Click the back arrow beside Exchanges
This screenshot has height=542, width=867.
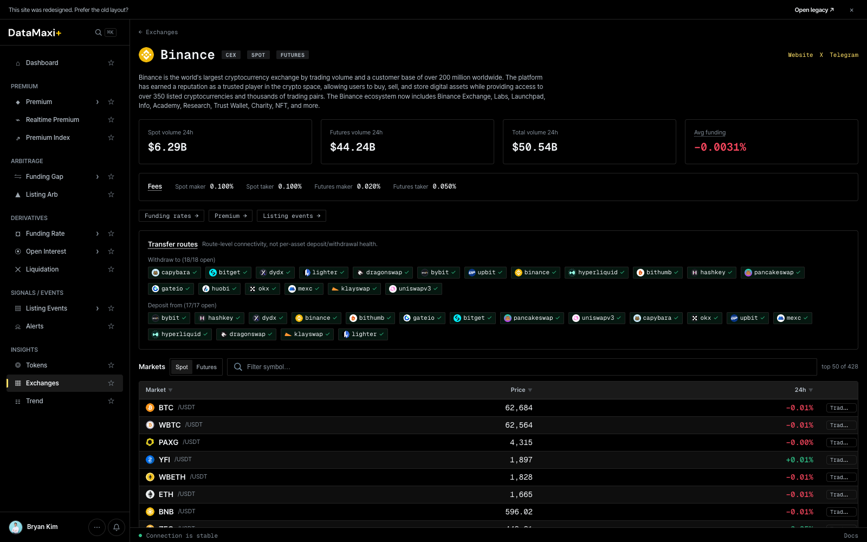[x=140, y=32]
